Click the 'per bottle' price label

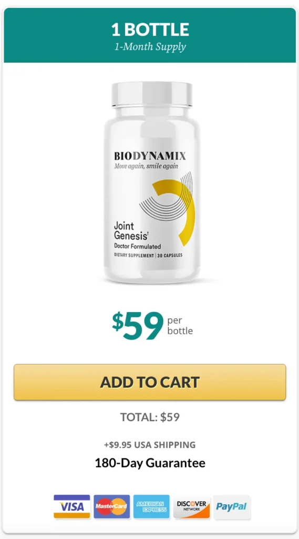[x=180, y=325]
